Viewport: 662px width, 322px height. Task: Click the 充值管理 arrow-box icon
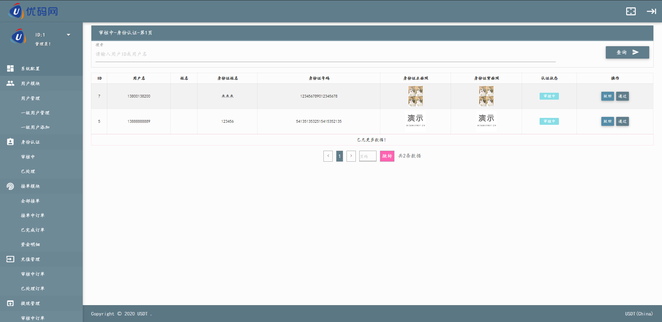pos(10,259)
